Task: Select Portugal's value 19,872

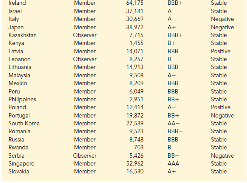Action: [135, 116]
